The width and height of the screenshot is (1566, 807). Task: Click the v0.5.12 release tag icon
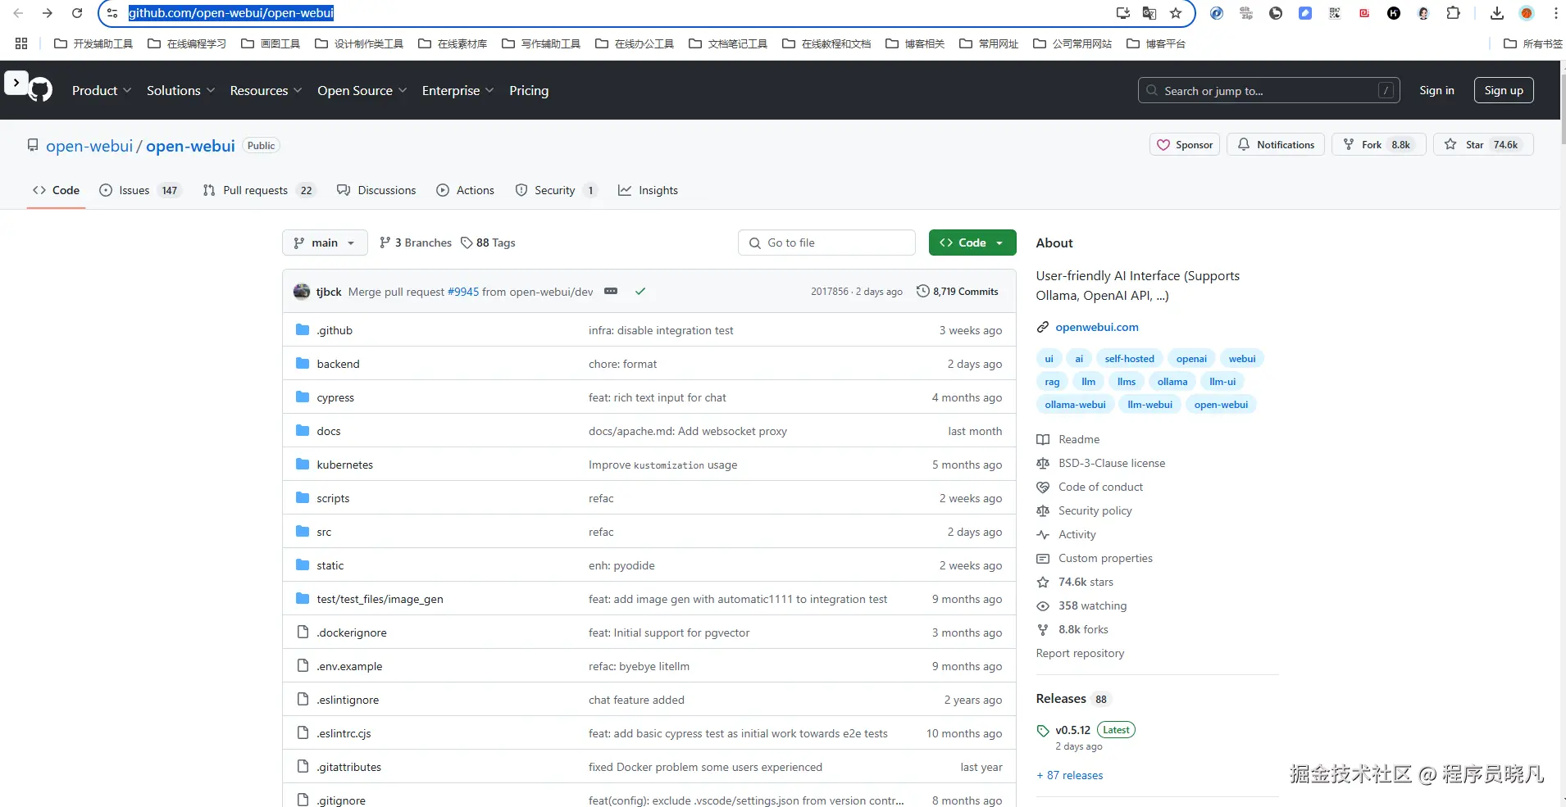pos(1043,730)
